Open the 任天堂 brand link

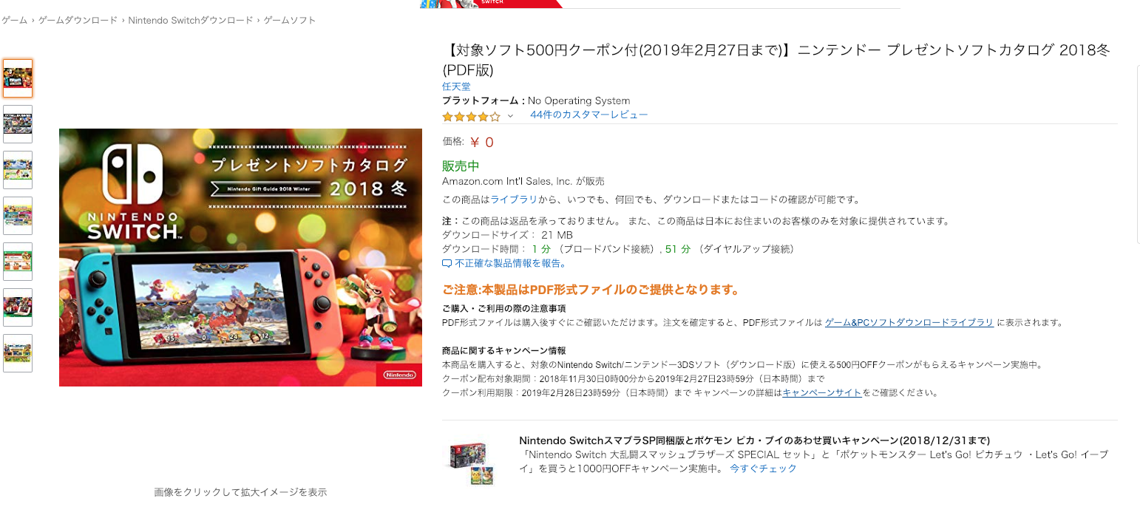coord(456,86)
